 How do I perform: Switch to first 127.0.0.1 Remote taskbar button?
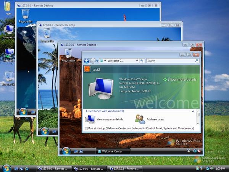53,169
